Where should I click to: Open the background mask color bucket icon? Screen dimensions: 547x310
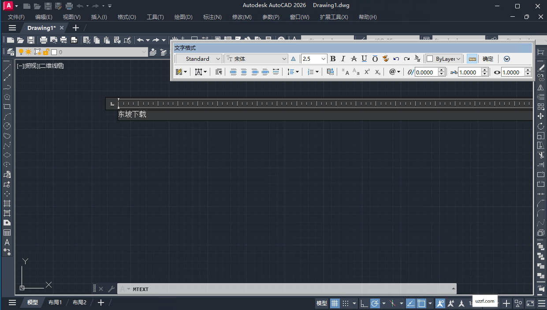(x=385, y=59)
